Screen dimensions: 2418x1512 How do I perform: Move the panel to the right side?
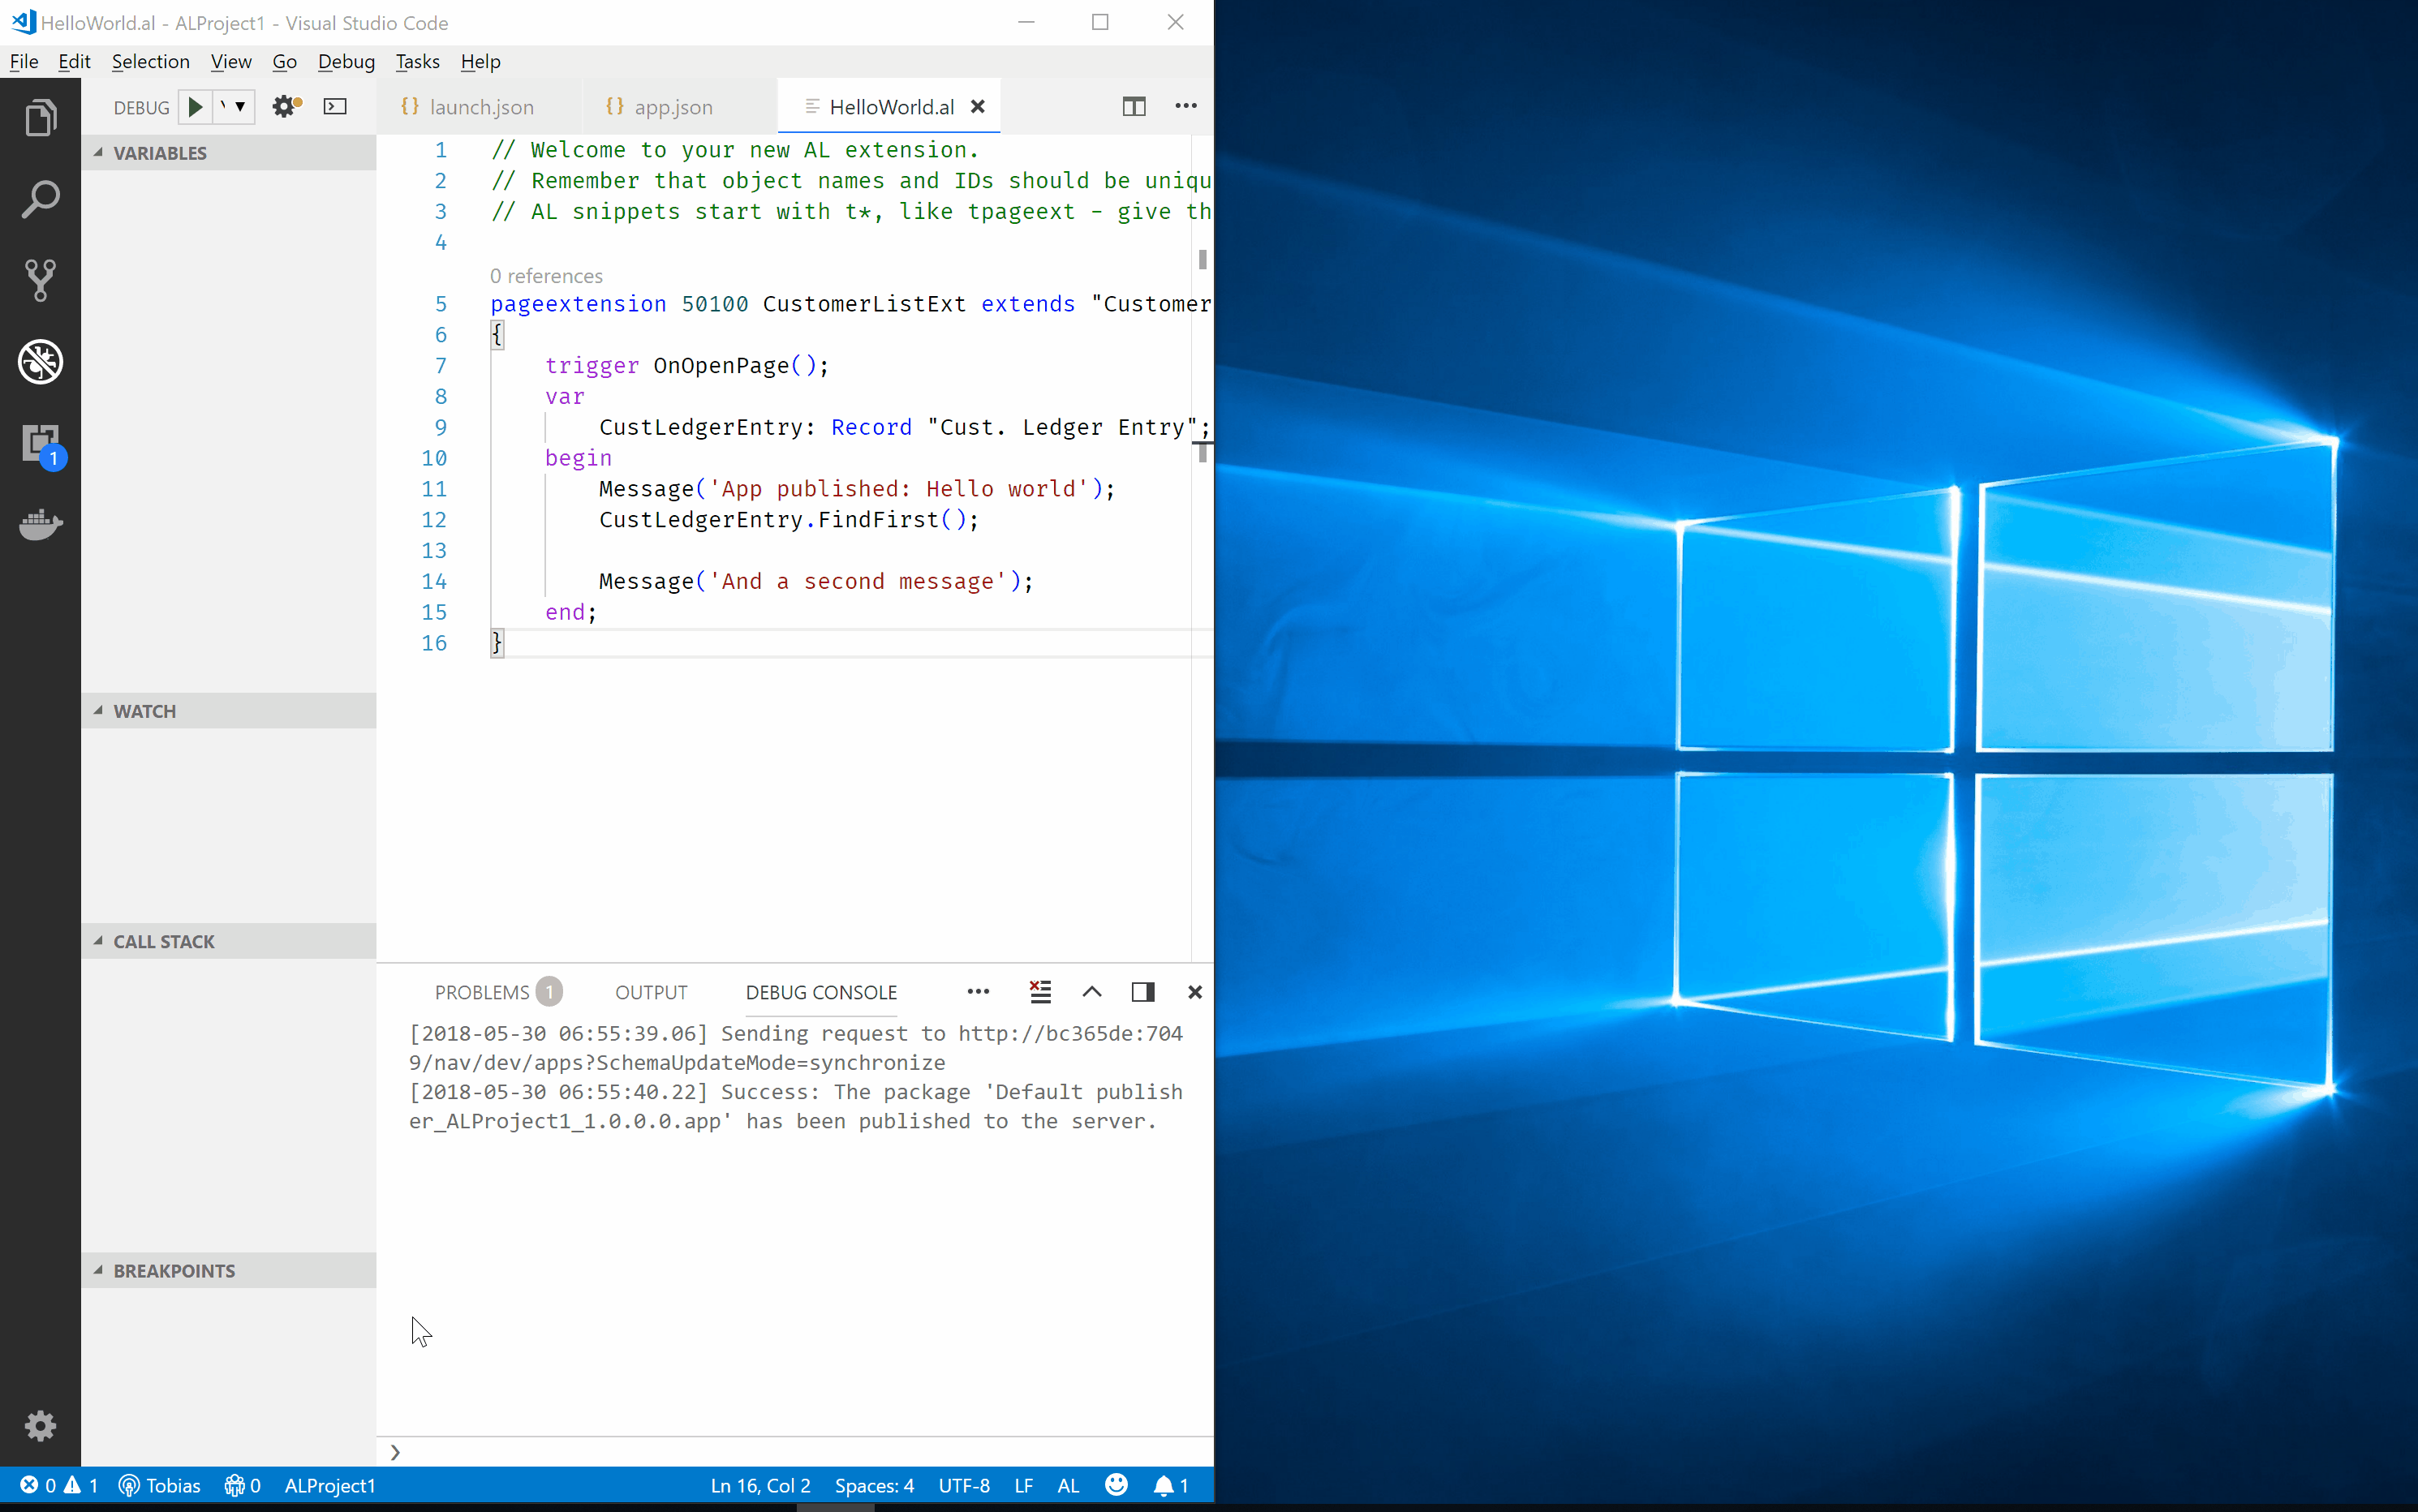coord(1143,992)
